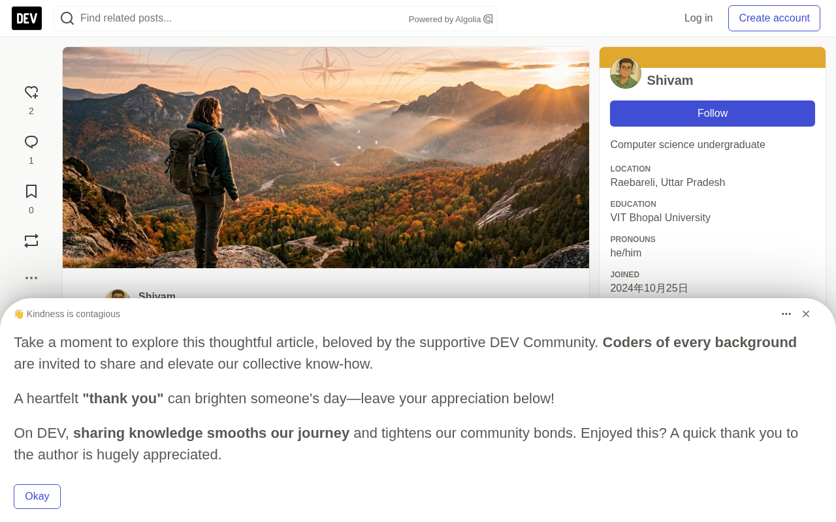Open the mountain hiker cover image

click(326, 157)
